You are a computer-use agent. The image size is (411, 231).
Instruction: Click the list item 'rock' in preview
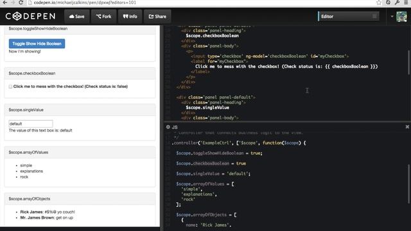[x=24, y=177]
